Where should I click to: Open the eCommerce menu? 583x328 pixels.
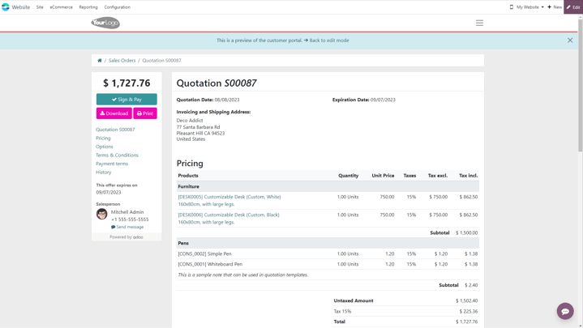61,7
